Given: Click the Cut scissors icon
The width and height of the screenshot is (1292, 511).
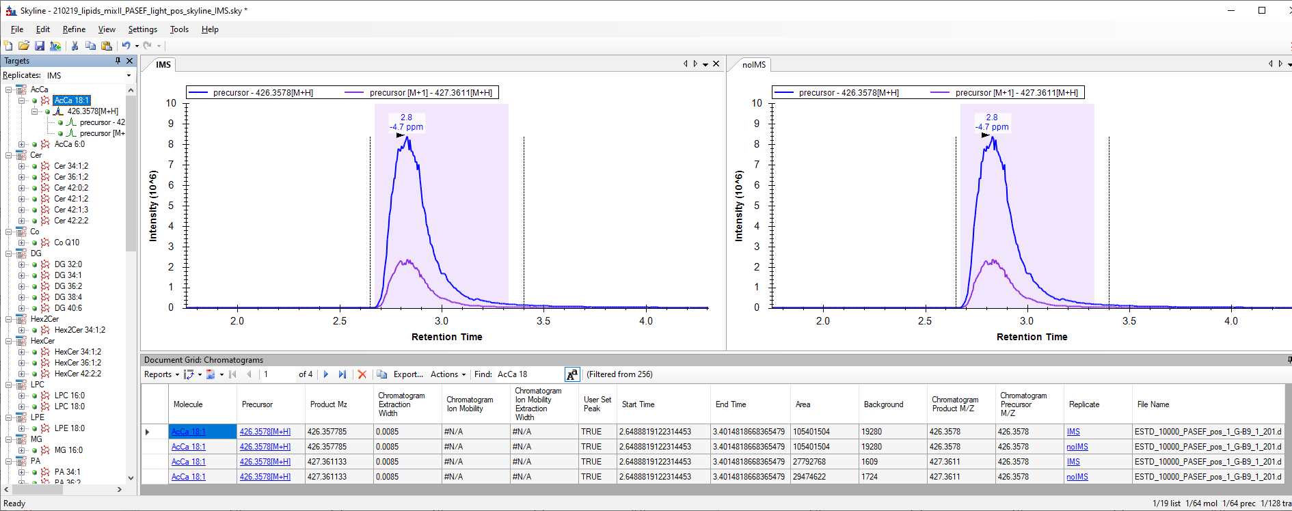Looking at the screenshot, I should click(x=75, y=46).
